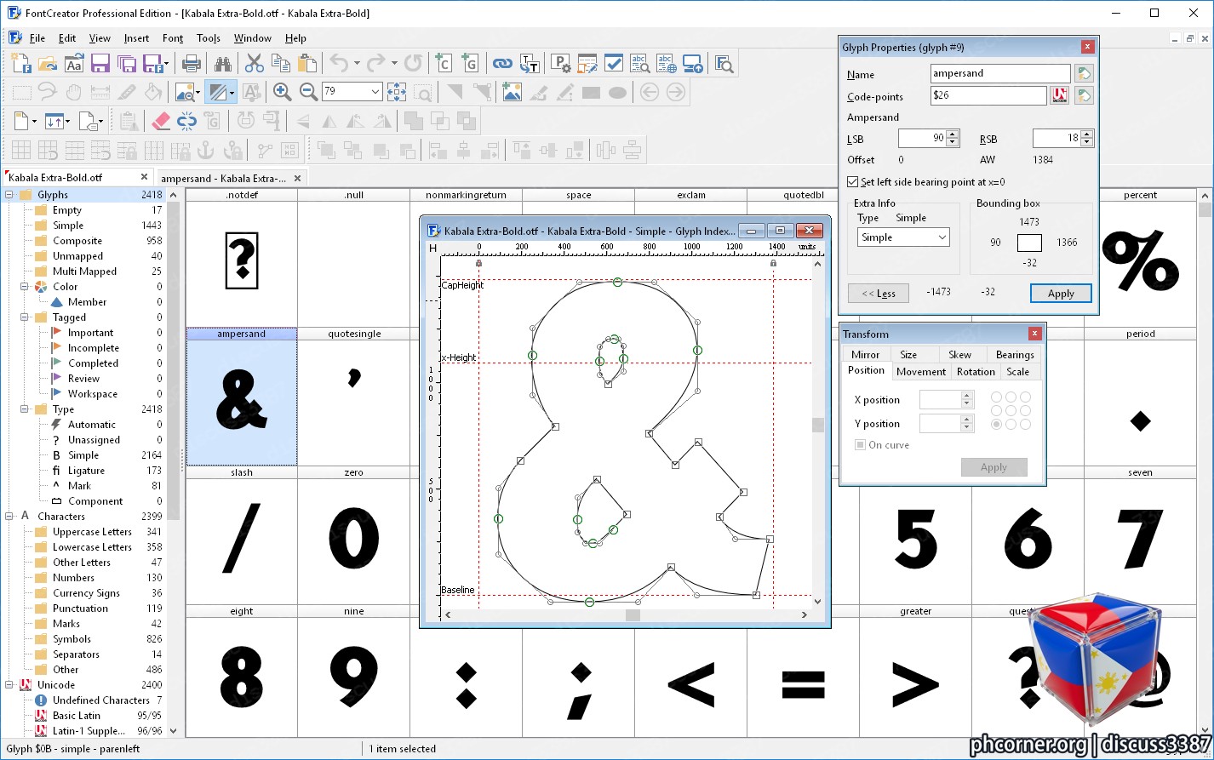The height and width of the screenshot is (760, 1214).
Task: Click the Save purple floppy icon
Action: pos(100,64)
